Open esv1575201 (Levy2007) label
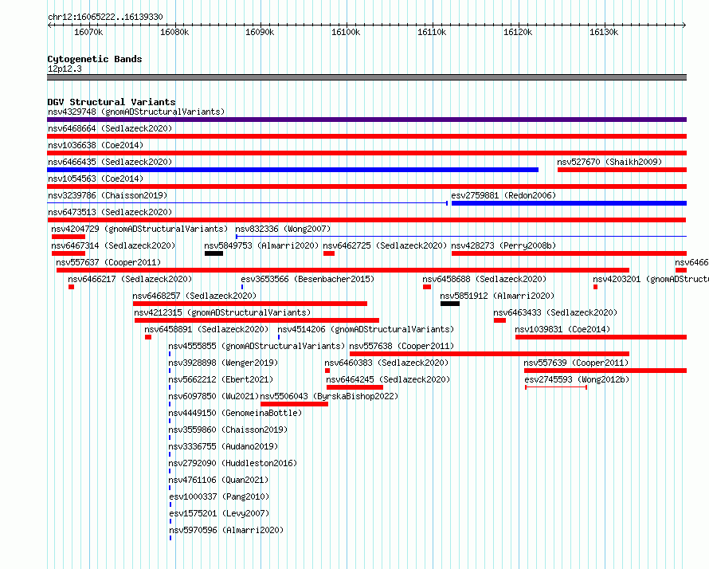The width and height of the screenshot is (709, 569). [x=219, y=513]
